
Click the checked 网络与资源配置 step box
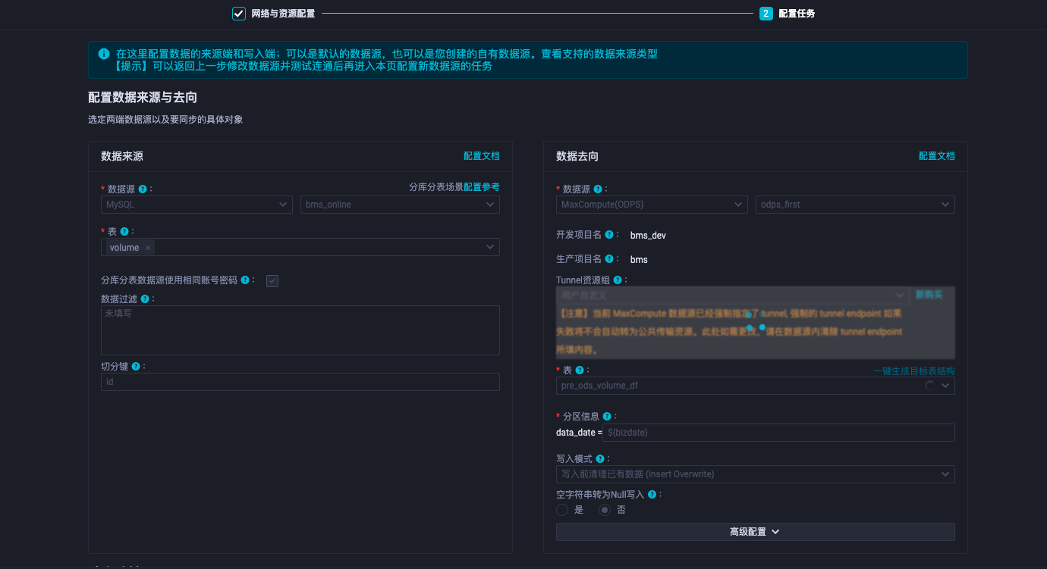(239, 14)
